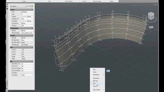
Task: Toggle auto-hide on the Properties palette
Action: [x=7, y=6]
